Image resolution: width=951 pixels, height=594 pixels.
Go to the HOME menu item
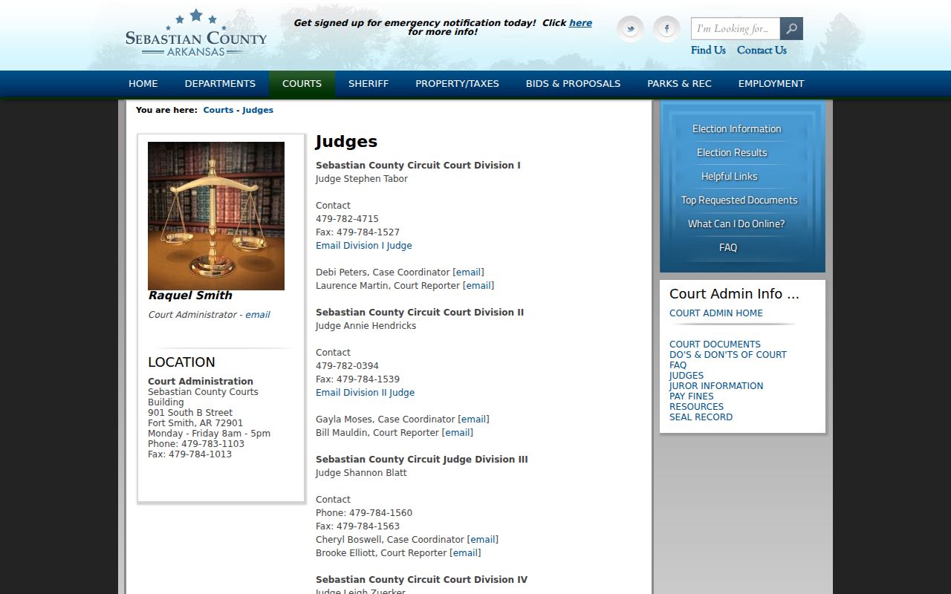143,84
